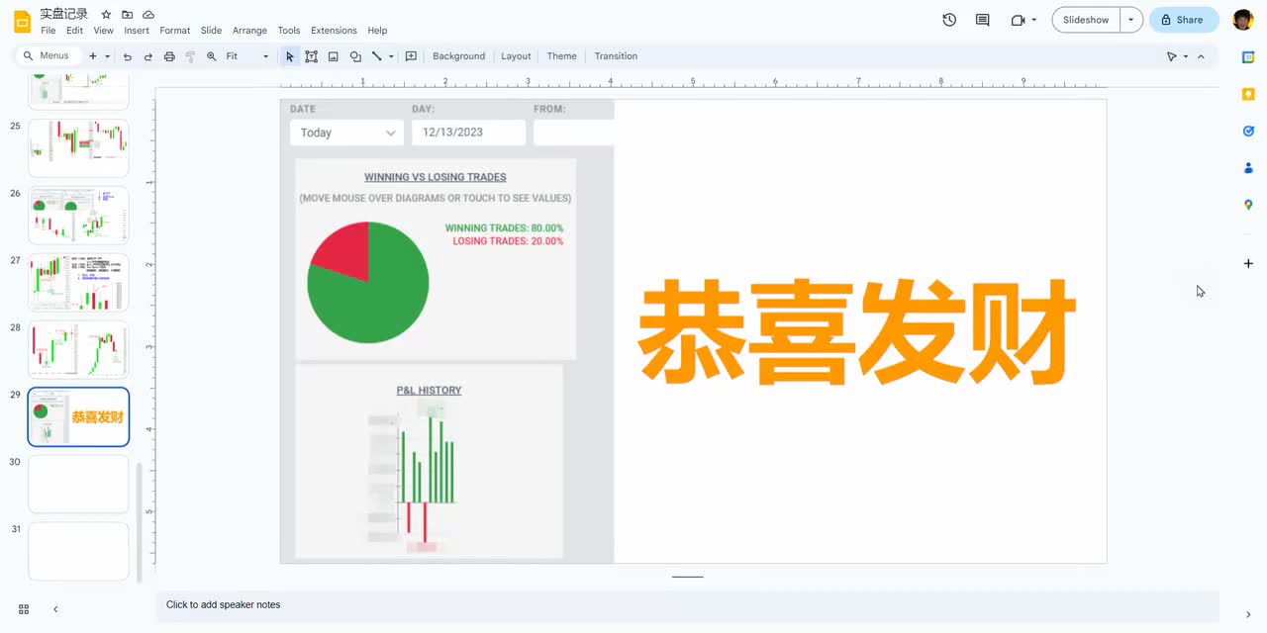
Task: Click the undo arrow
Action: pyautogui.click(x=127, y=56)
